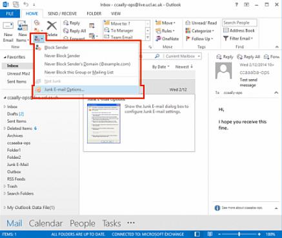Open the By Date sort dropdown

coord(161,67)
